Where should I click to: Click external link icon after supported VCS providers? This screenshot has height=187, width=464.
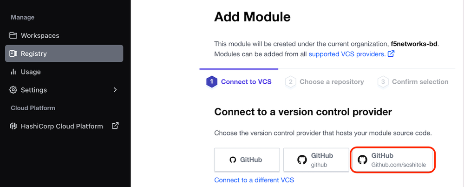tap(391, 54)
